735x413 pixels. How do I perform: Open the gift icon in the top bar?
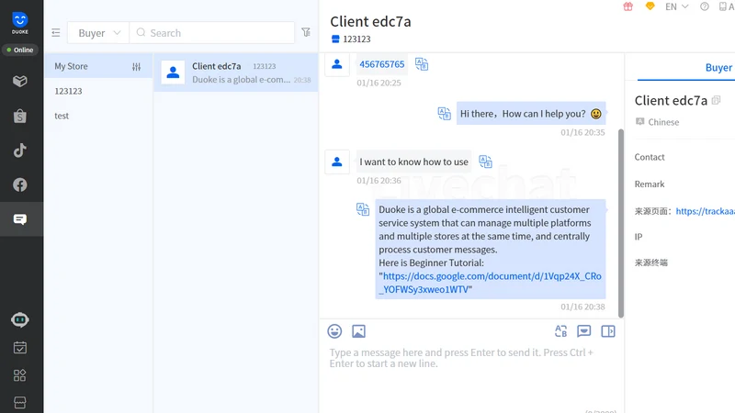(x=628, y=6)
